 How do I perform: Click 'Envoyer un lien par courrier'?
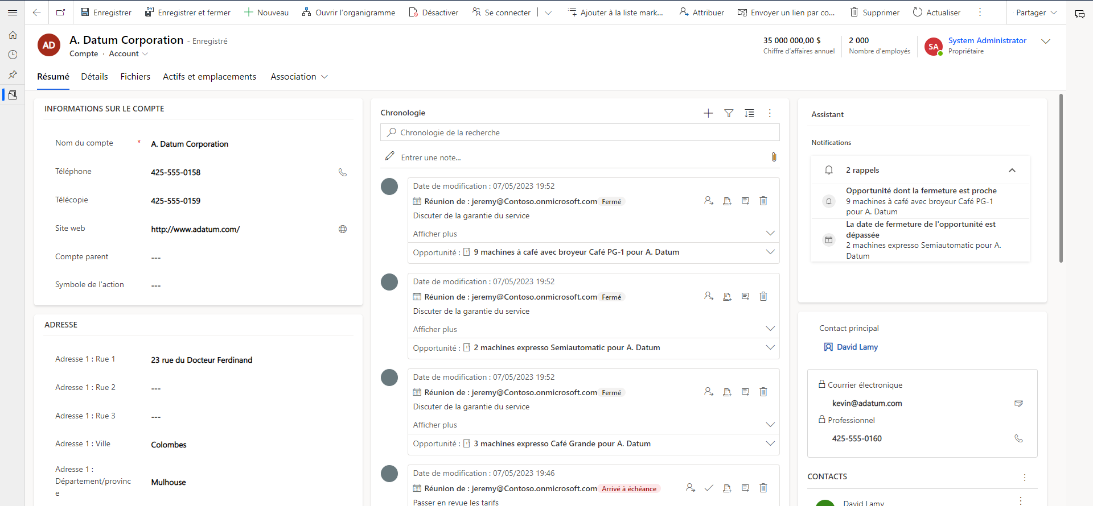click(x=786, y=13)
